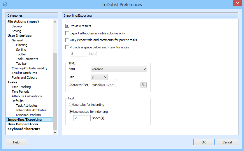Select Importing/Exporting category
Image resolution: width=244 pixels, height=151 pixels.
(29, 120)
